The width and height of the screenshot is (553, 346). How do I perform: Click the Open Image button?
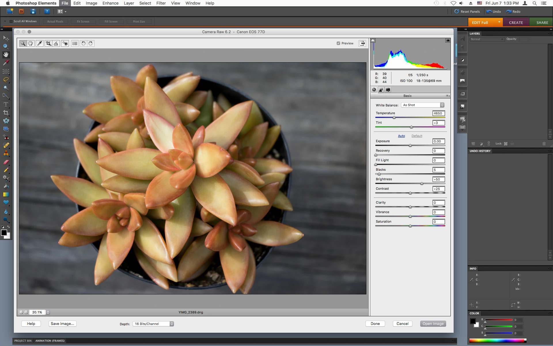point(433,324)
